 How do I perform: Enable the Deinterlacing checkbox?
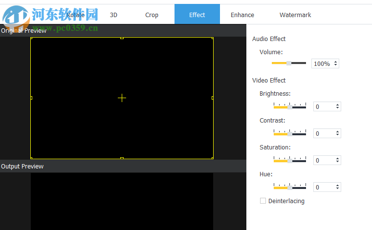pyautogui.click(x=263, y=201)
